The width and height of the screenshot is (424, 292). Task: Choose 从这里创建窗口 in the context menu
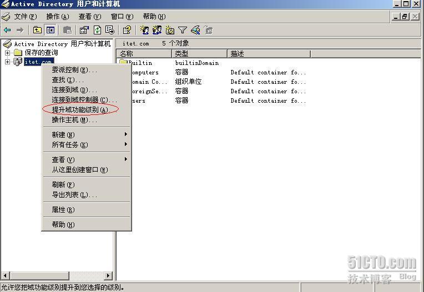[x=87, y=169]
